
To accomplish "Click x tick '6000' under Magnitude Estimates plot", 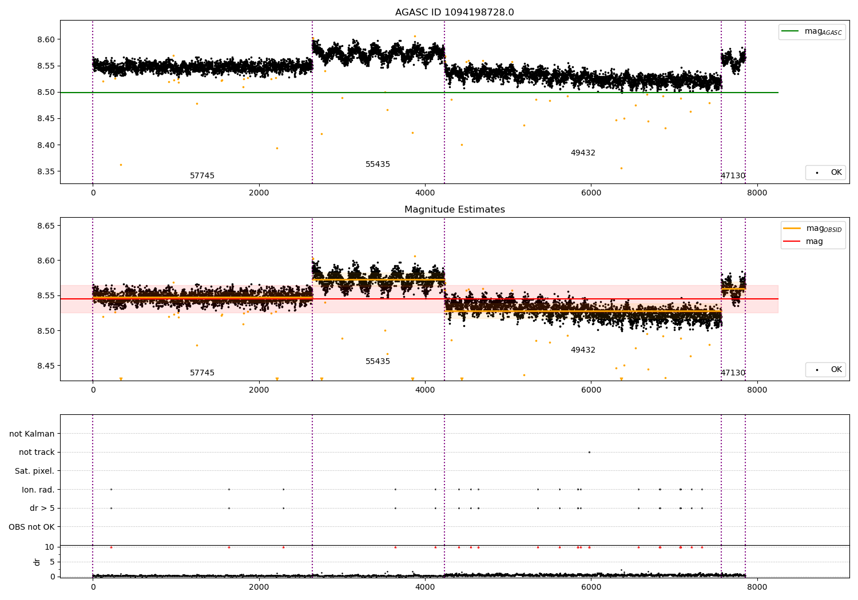I will click(x=591, y=390).
